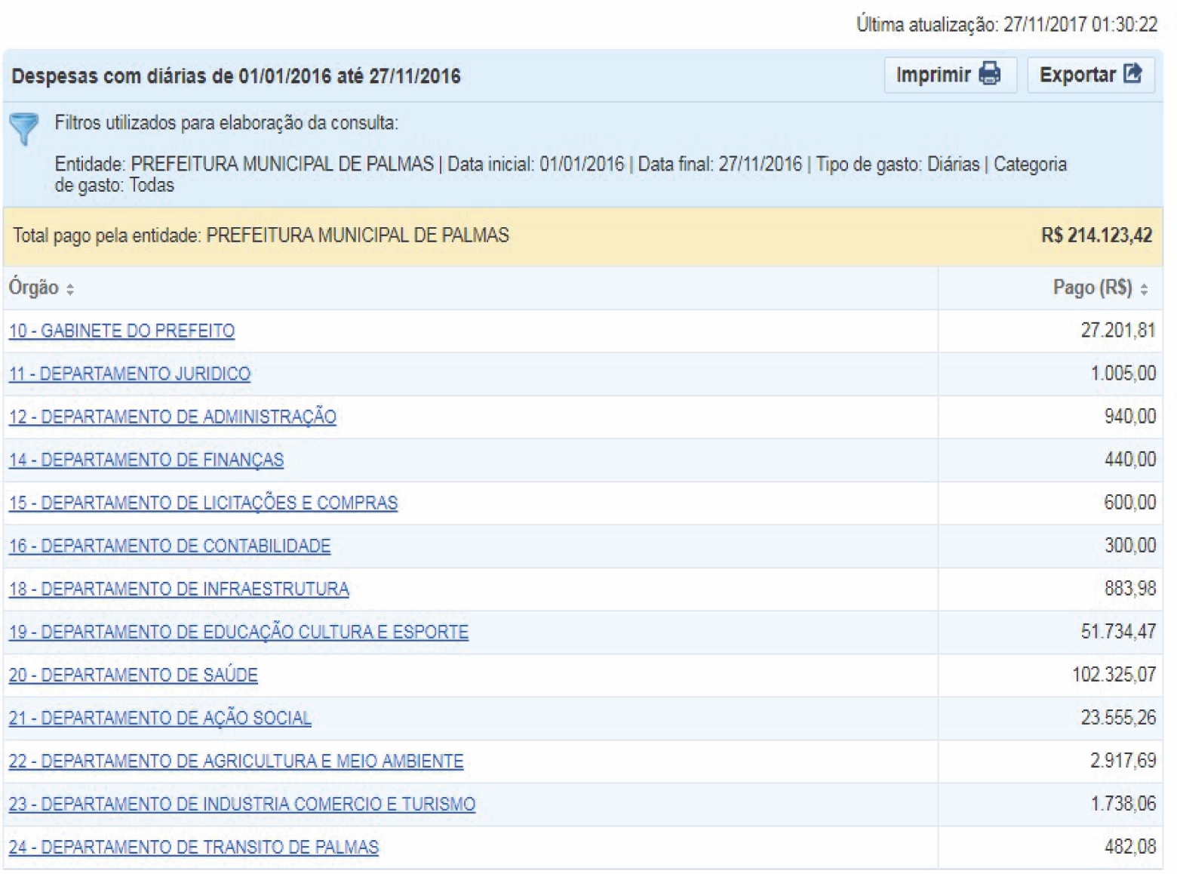The height and width of the screenshot is (874, 1177).
Task: Open 21 - Departamento de Ação Social
Action: click(160, 718)
